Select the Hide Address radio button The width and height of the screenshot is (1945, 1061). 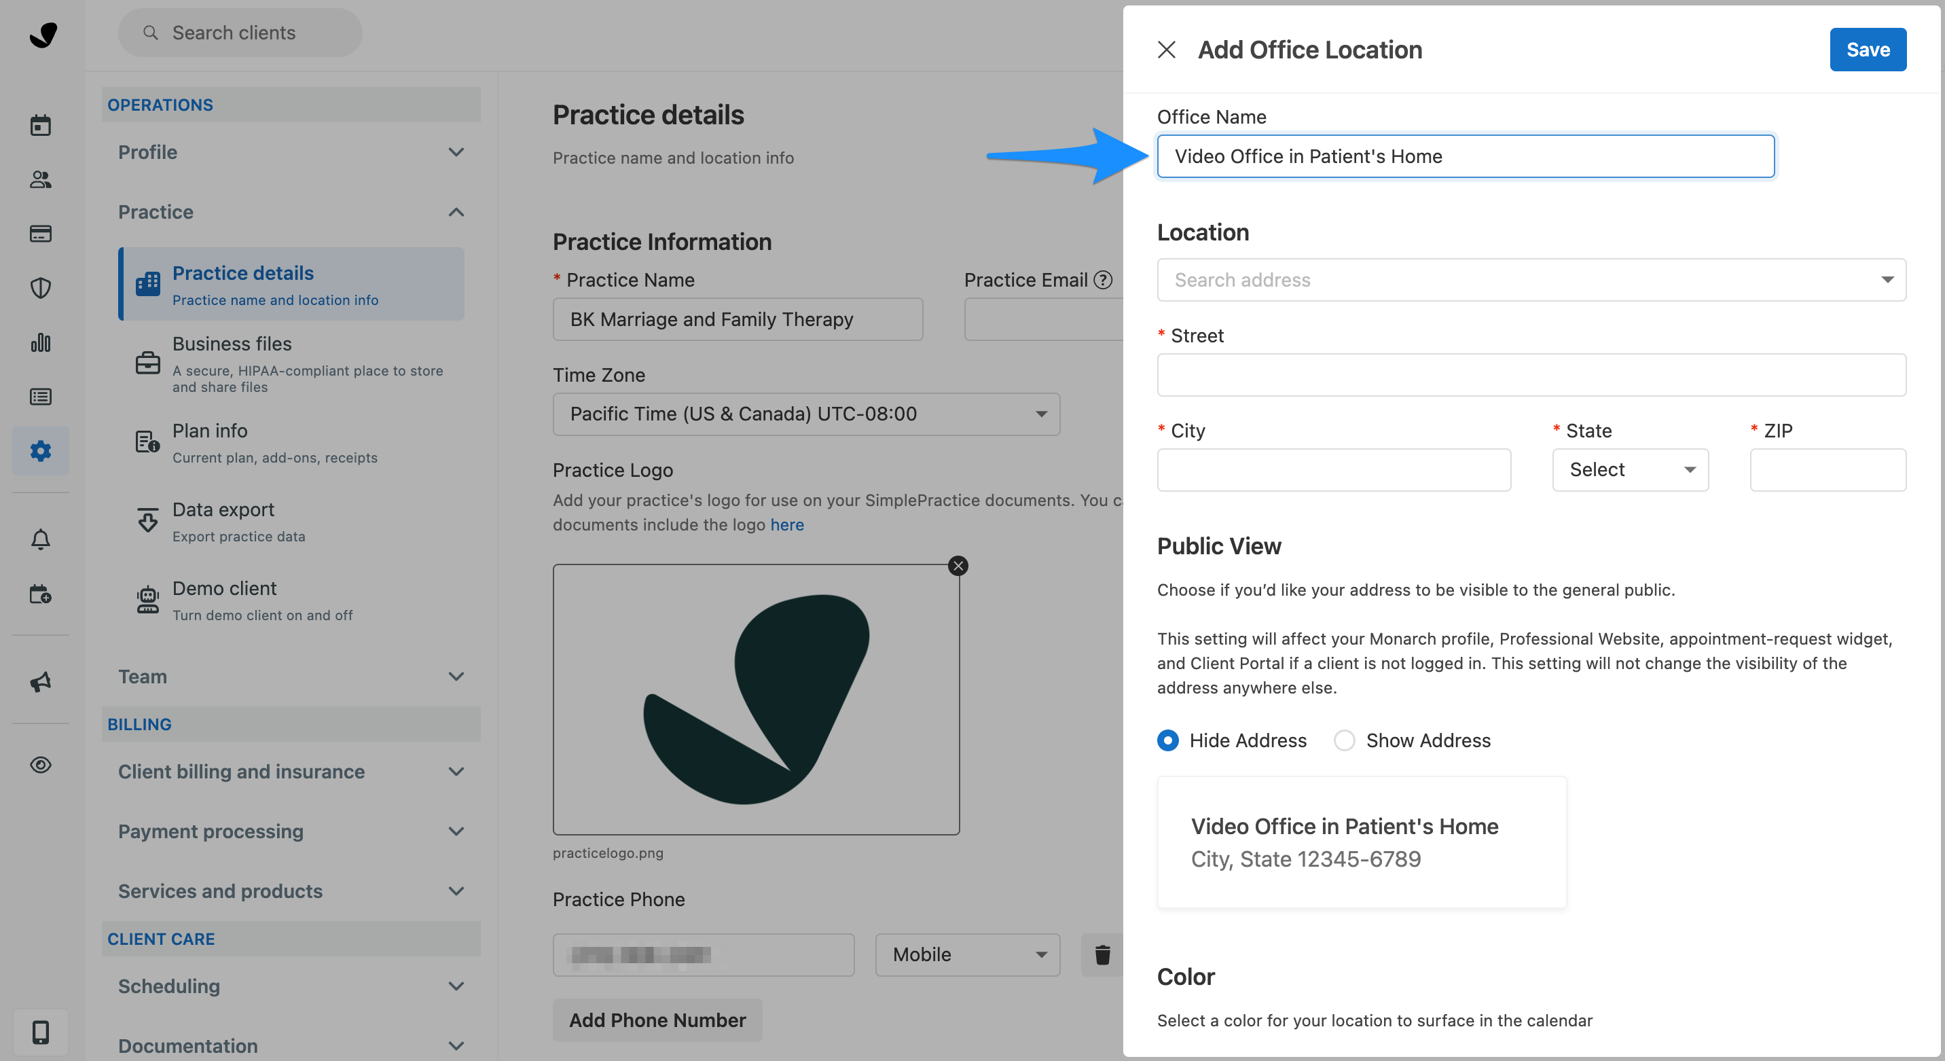click(1167, 740)
